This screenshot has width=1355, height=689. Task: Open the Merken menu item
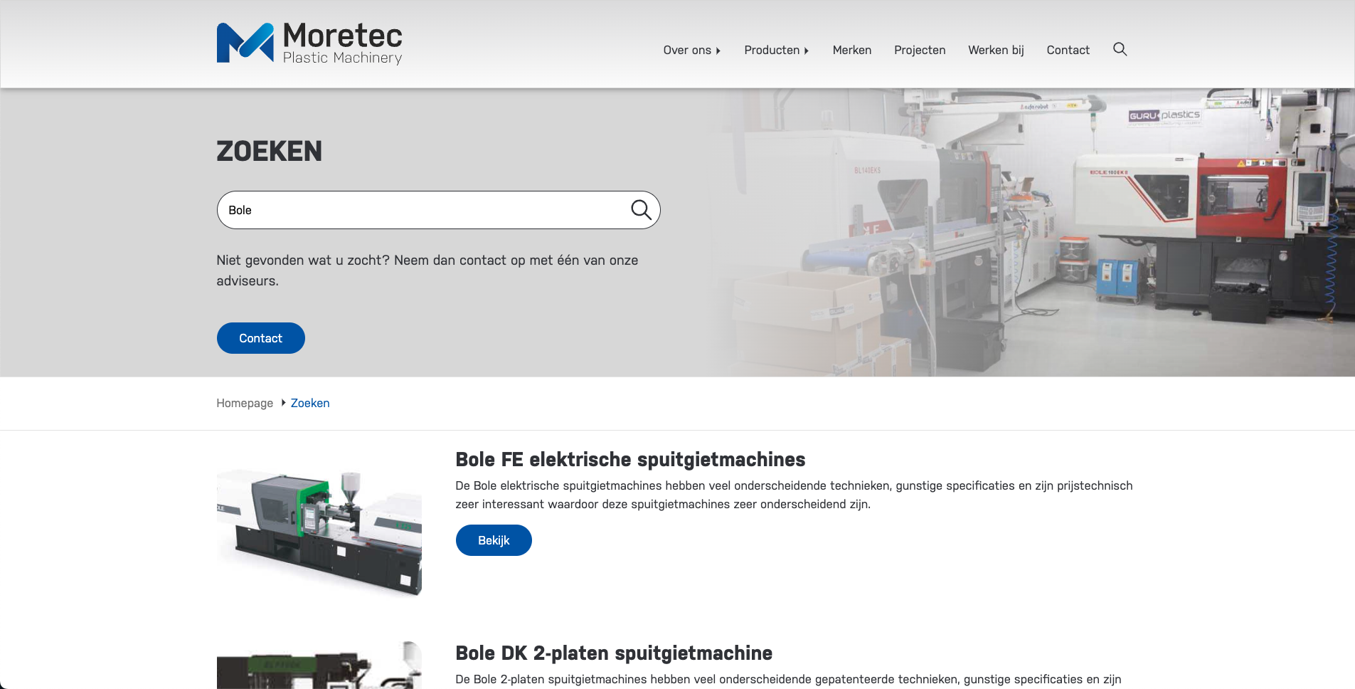(x=851, y=50)
